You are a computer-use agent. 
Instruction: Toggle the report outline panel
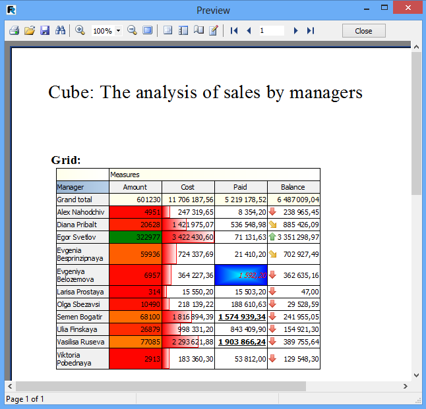[x=167, y=31]
